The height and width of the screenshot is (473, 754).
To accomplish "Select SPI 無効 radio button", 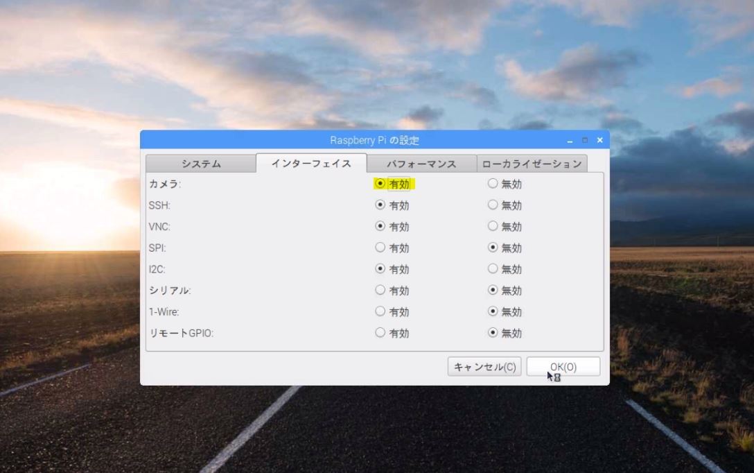I will coord(493,248).
